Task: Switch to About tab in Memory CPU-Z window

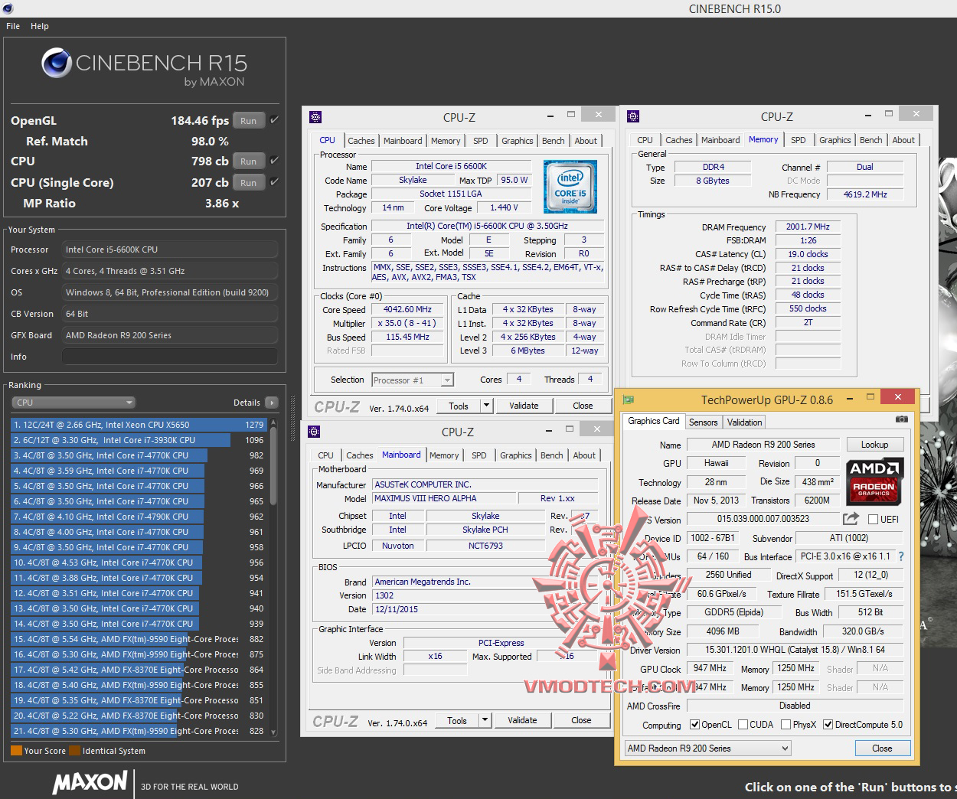Action: coord(903,140)
